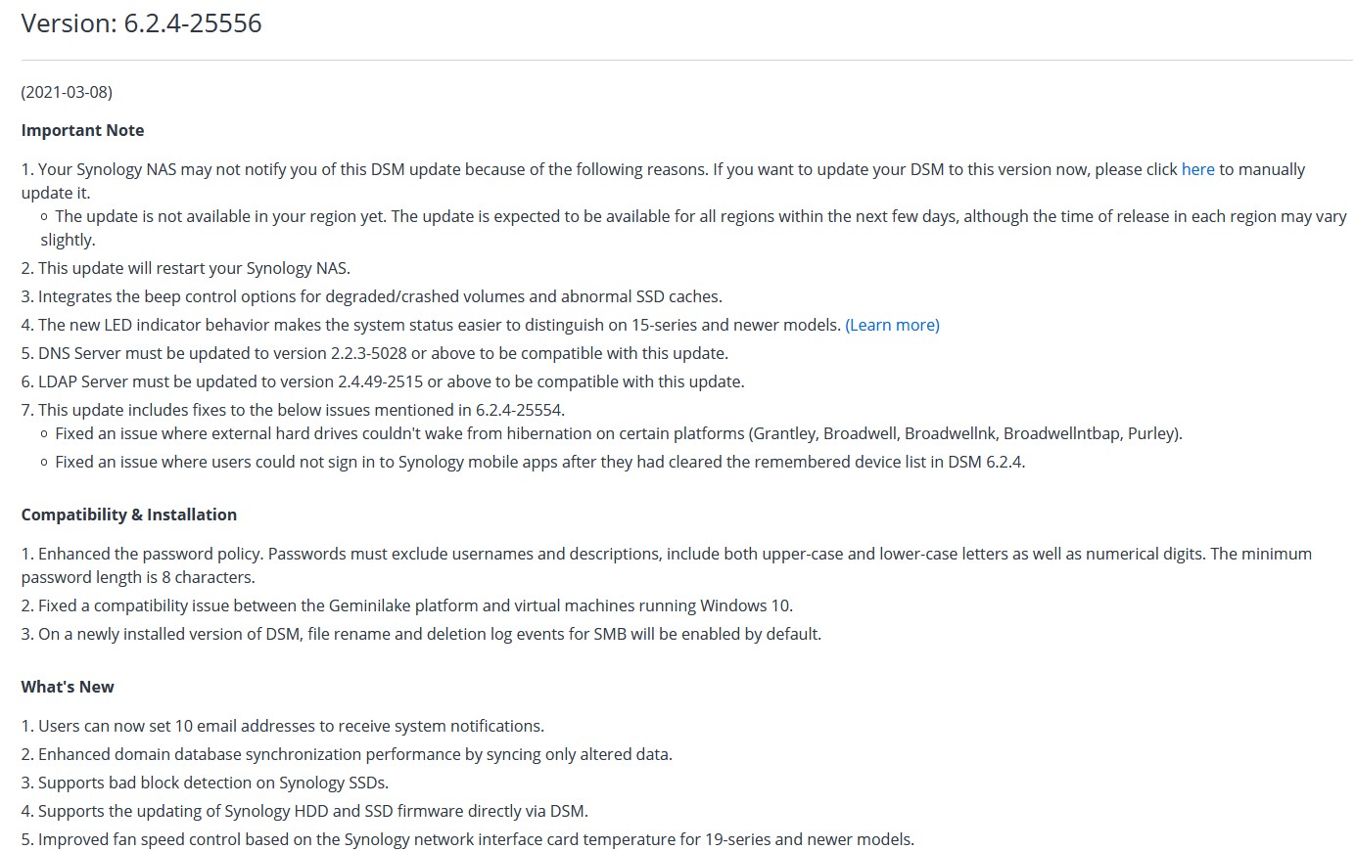Click the "What's New" heading
1355x851 pixels.
pos(68,687)
